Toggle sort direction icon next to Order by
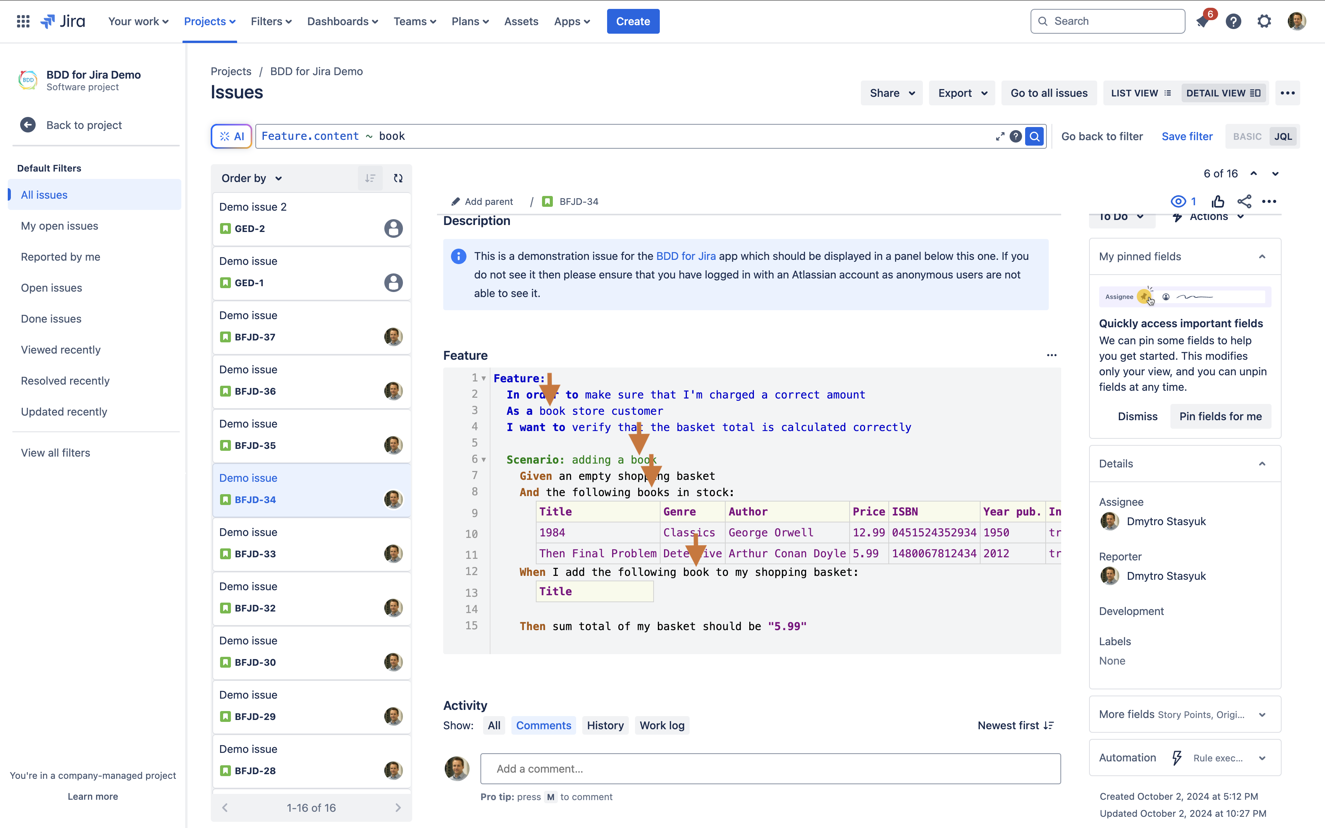The width and height of the screenshot is (1325, 828). 370,178
